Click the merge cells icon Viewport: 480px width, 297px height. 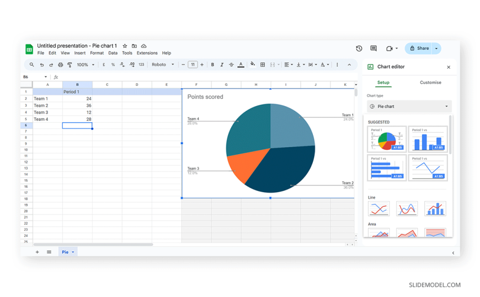coord(273,65)
